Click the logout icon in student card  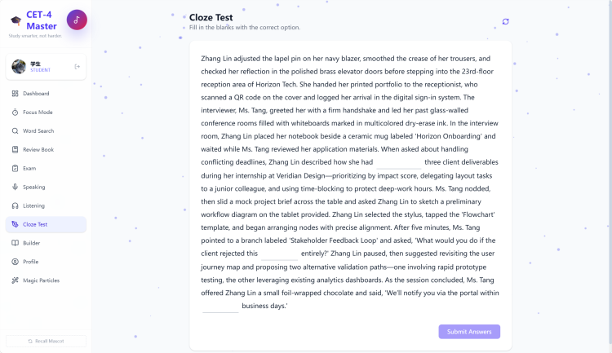(78, 67)
